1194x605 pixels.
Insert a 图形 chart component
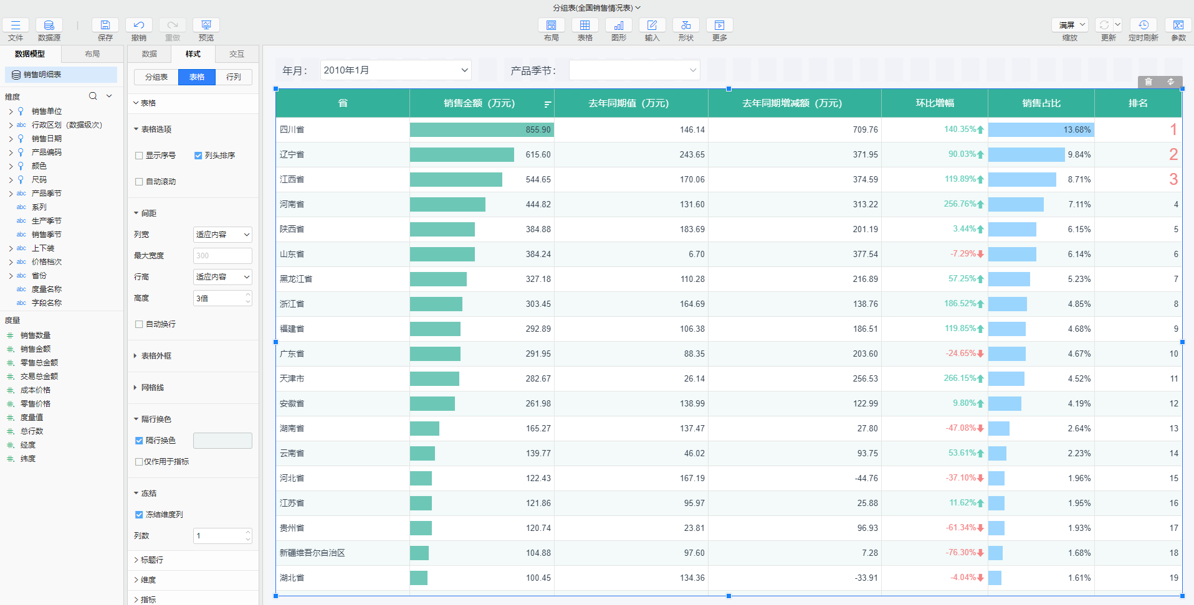(x=619, y=25)
